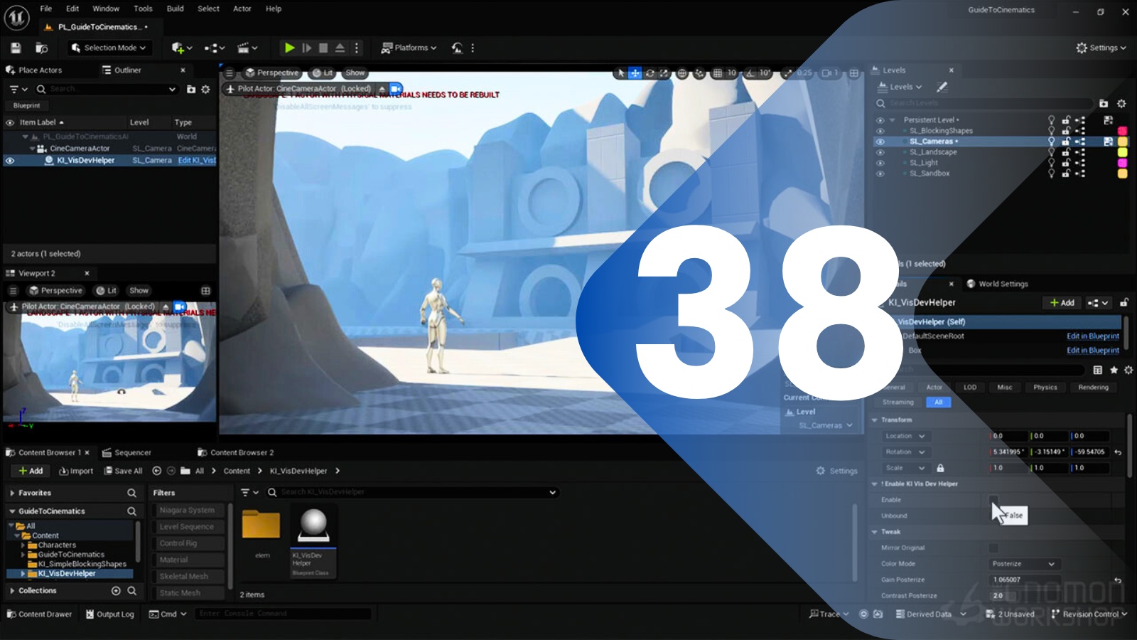Viewport: 1137px width, 640px height.
Task: Click Add component button in Details
Action: (1062, 302)
